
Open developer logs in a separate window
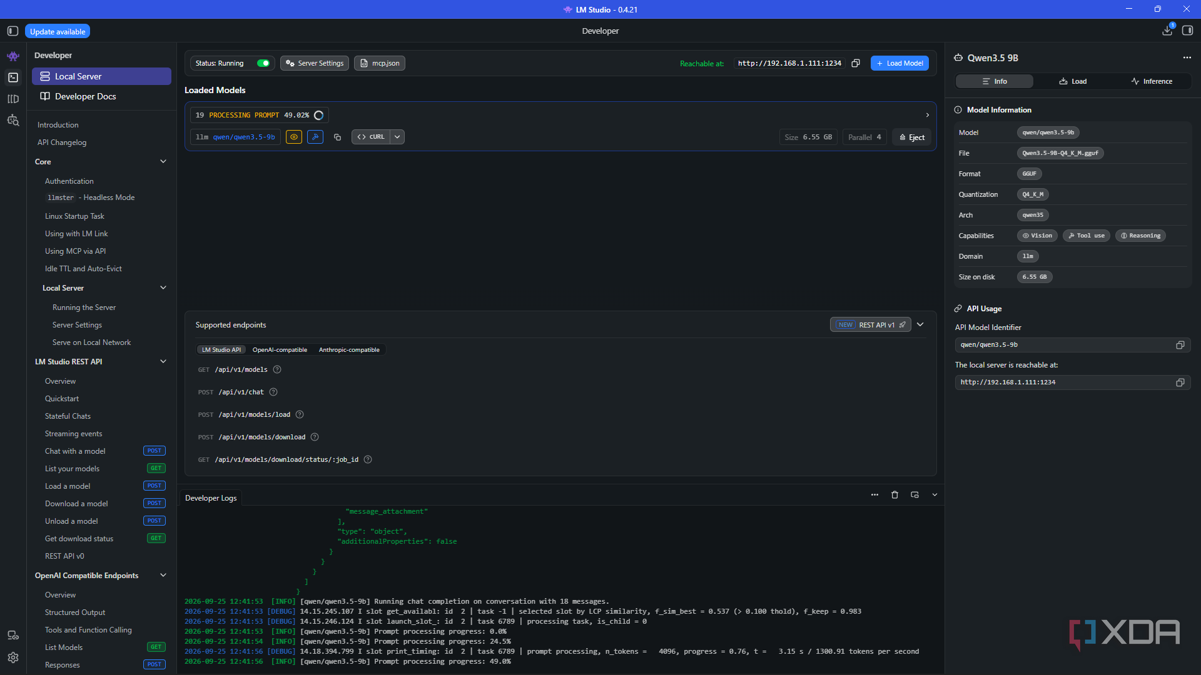coord(915,495)
